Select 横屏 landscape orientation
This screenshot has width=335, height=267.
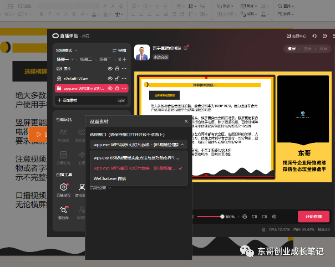coord(291,49)
